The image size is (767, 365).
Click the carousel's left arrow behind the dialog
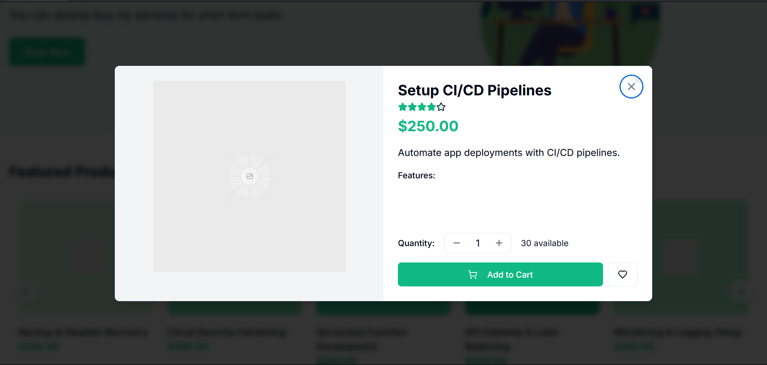pos(27,291)
